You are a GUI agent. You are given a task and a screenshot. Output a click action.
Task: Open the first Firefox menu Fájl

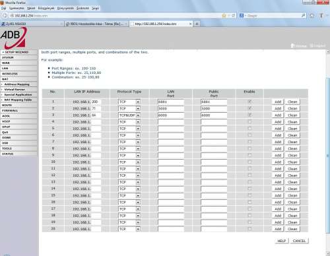coord(3,8)
